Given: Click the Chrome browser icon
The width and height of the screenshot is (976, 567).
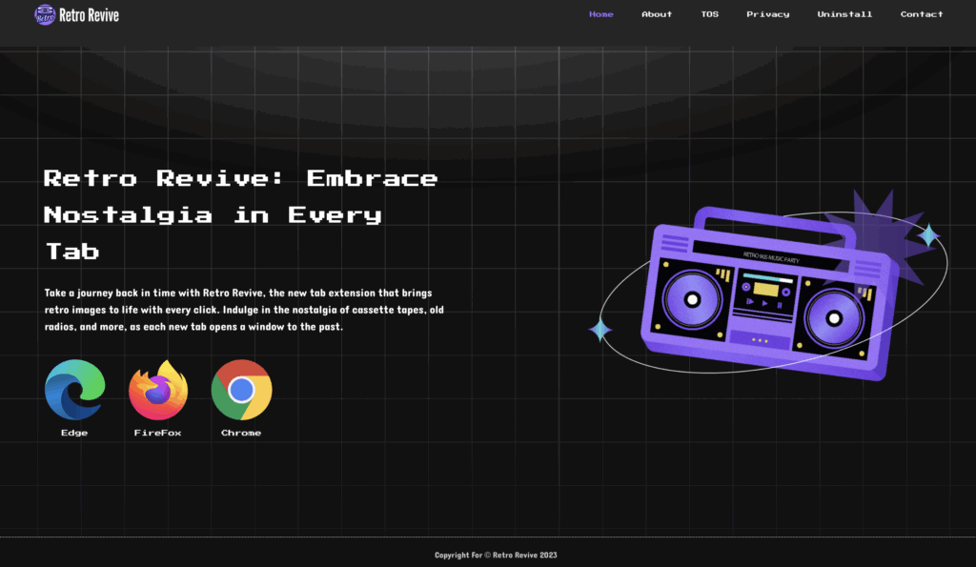Looking at the screenshot, I should [x=241, y=390].
